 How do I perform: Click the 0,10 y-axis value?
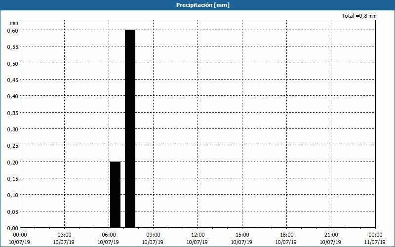(x=13, y=195)
